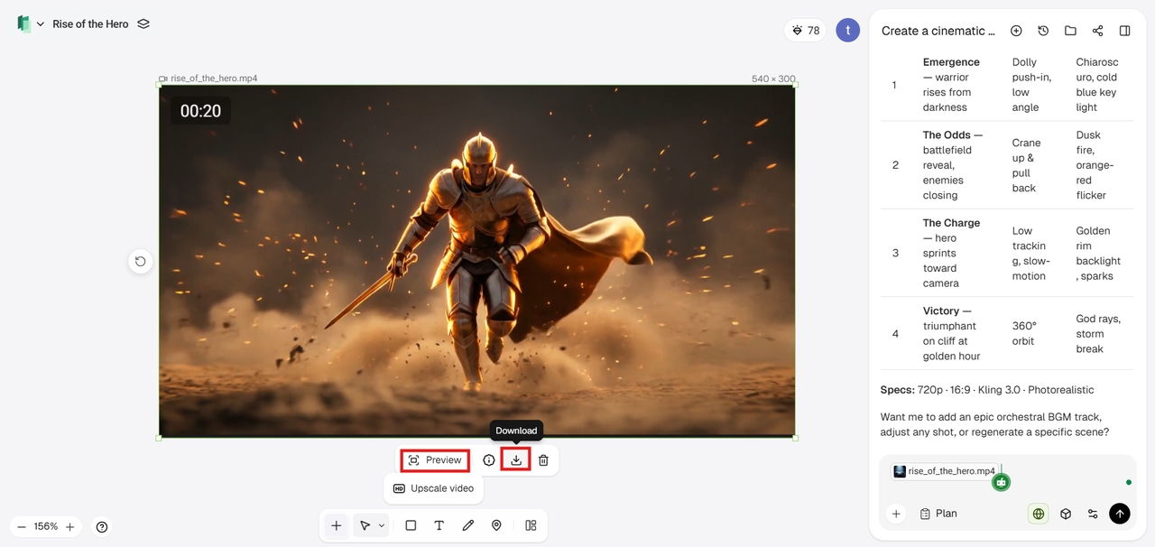The height and width of the screenshot is (547, 1155).
Task: Click the 'God rays, storm break' cell
Action: coord(1098,334)
